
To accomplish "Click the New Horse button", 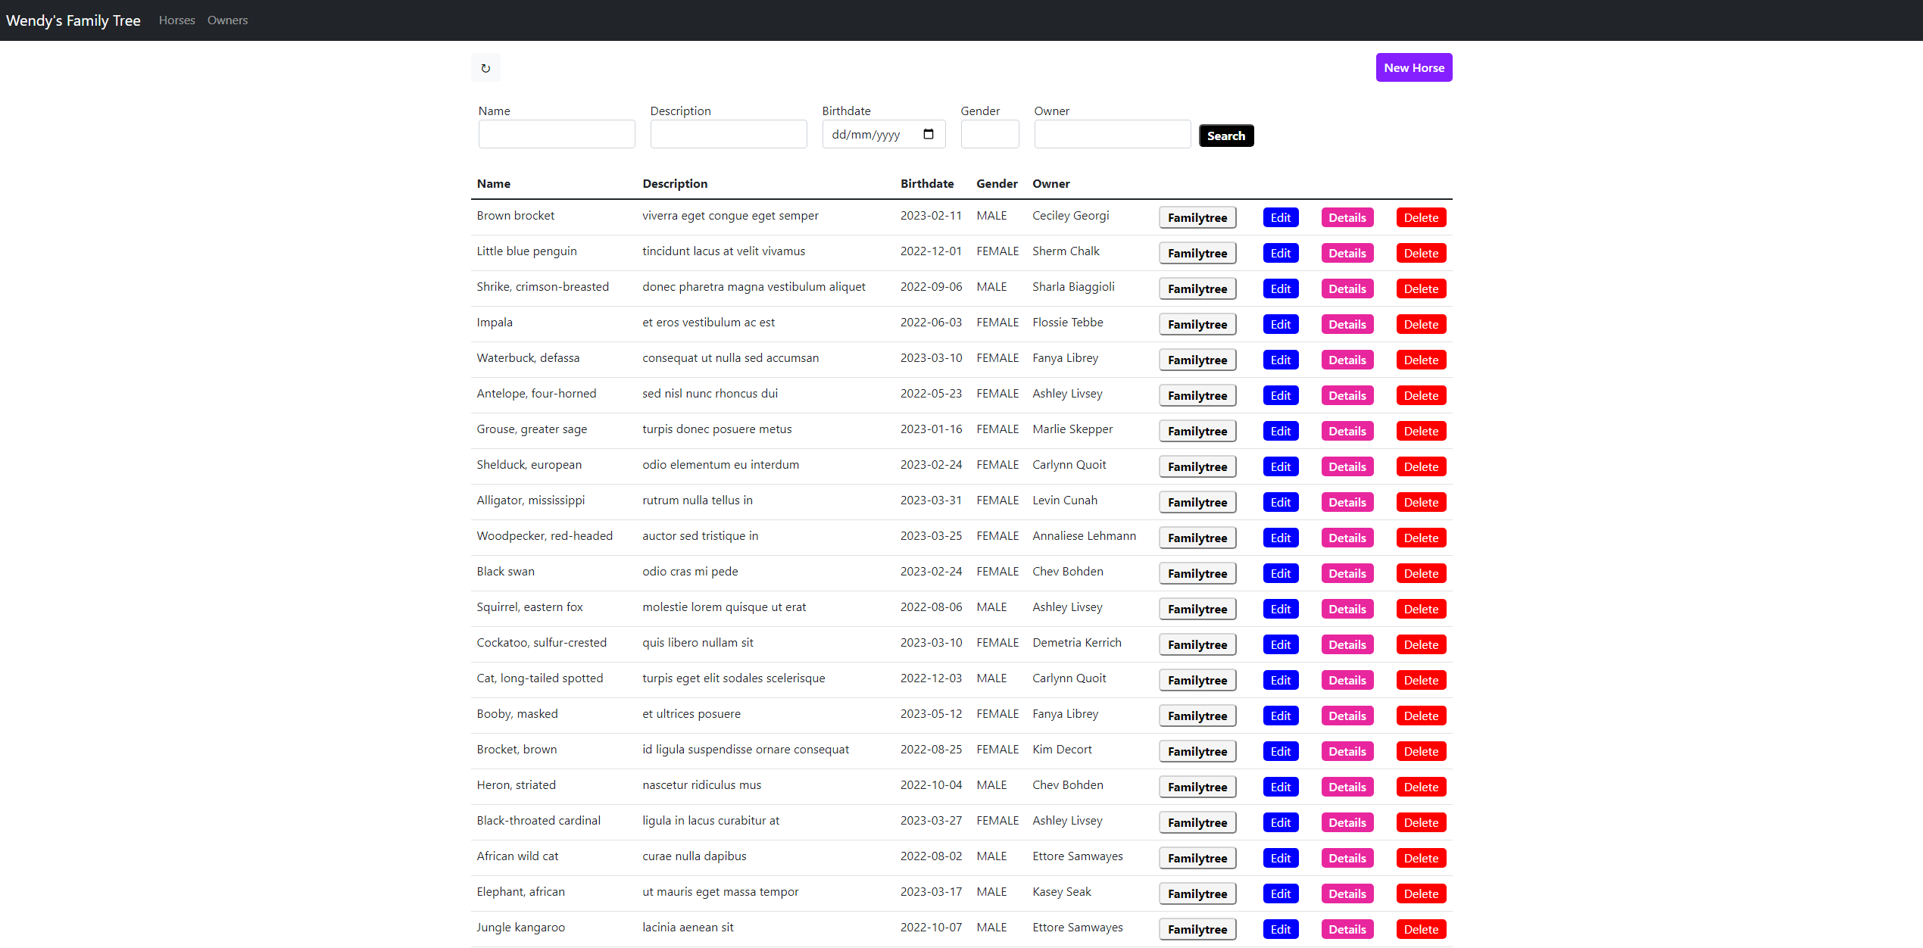I will (x=1413, y=67).
